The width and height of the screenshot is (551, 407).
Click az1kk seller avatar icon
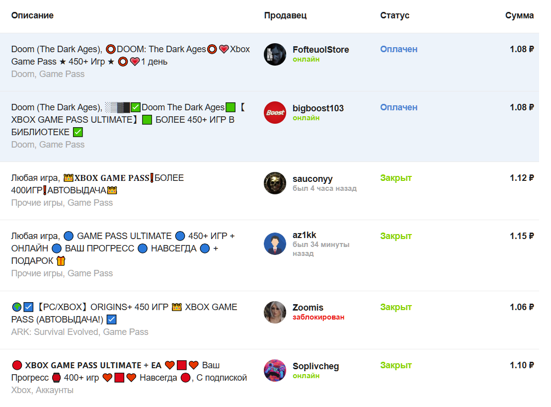pos(275,244)
